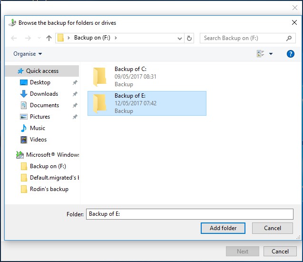Open Pictures in the navigation pane
Image resolution: width=303 pixels, height=262 pixels.
point(40,117)
